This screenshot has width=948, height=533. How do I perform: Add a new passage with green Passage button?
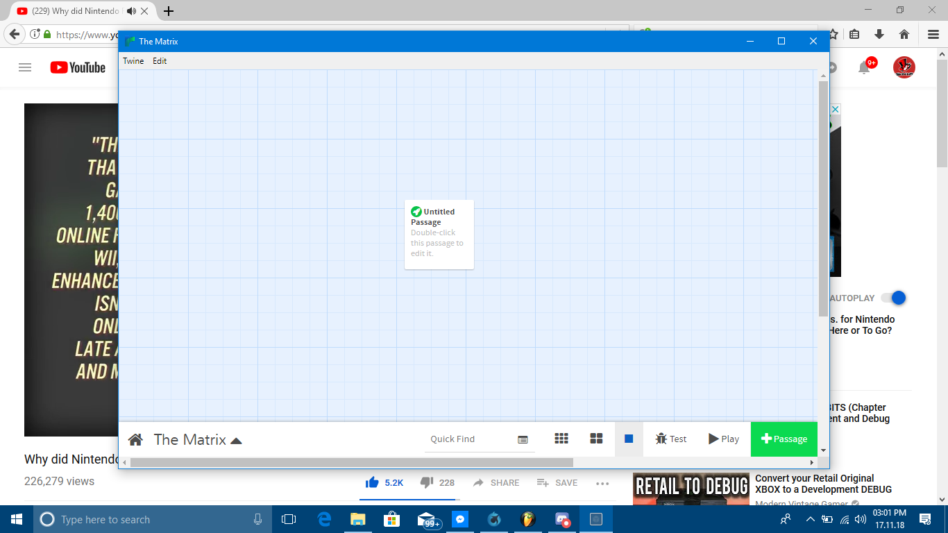[784, 439]
